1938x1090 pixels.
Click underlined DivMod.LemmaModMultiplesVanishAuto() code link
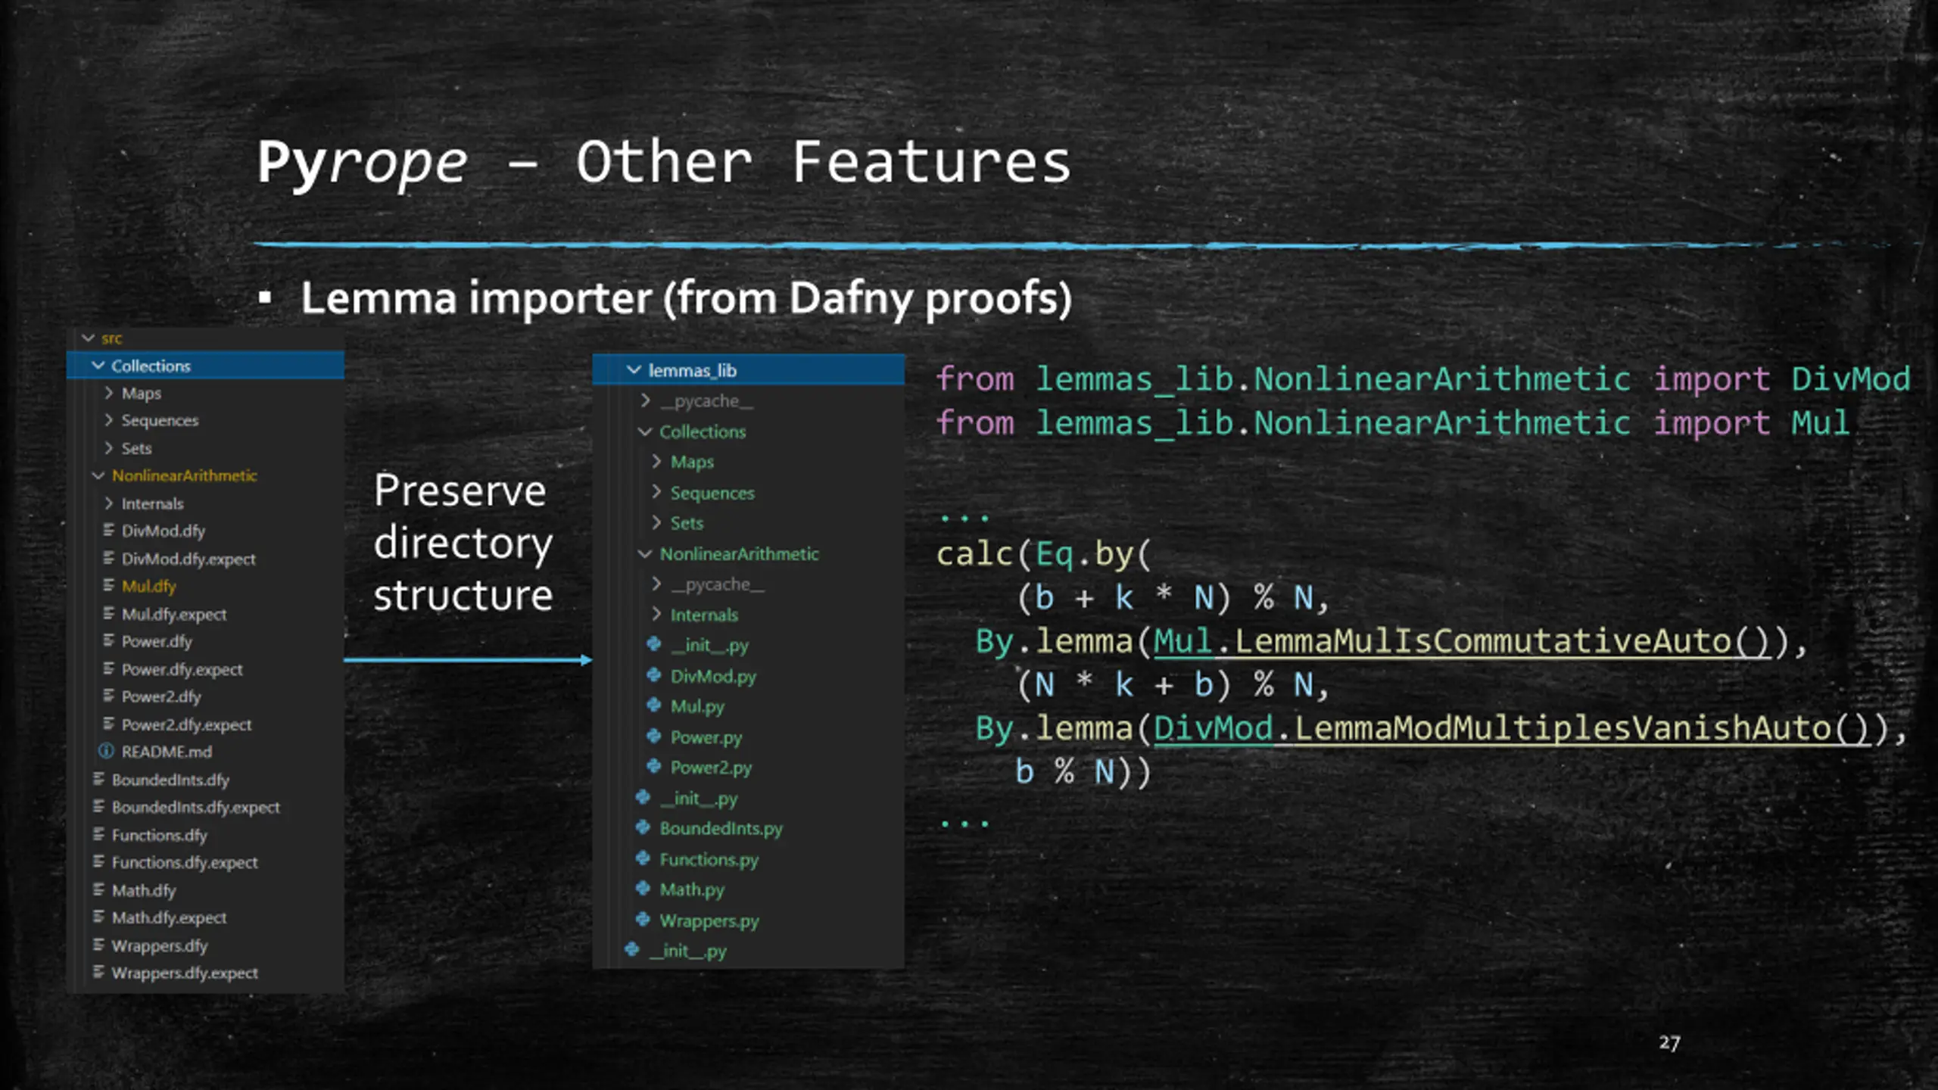(x=1512, y=729)
